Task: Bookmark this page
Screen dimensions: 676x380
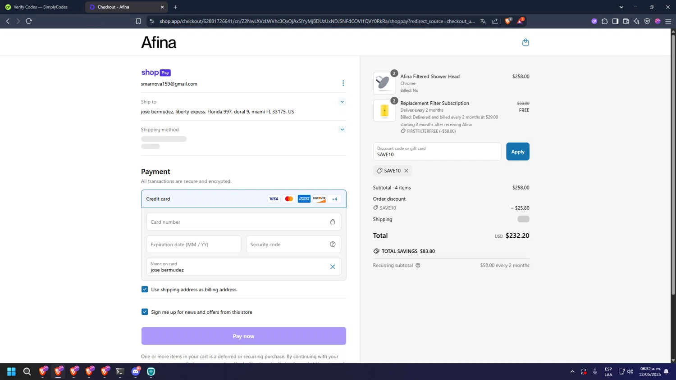Action: tap(138, 21)
